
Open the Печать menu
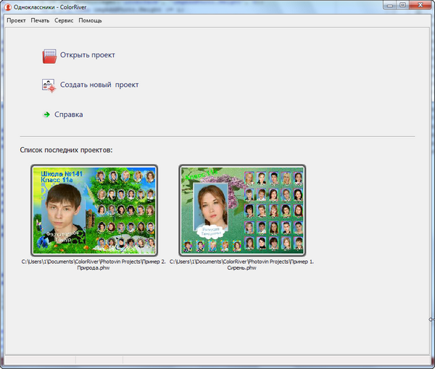click(40, 20)
